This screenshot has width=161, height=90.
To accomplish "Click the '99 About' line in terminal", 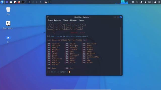I will pos(52,68).
